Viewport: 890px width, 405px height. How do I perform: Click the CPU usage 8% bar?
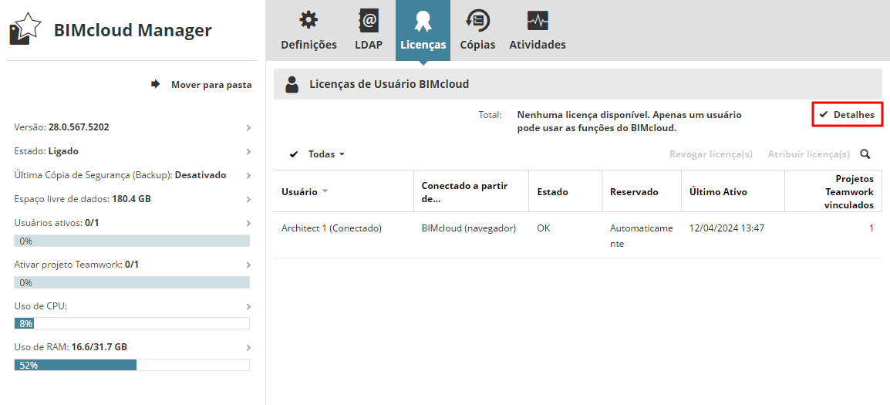132,324
